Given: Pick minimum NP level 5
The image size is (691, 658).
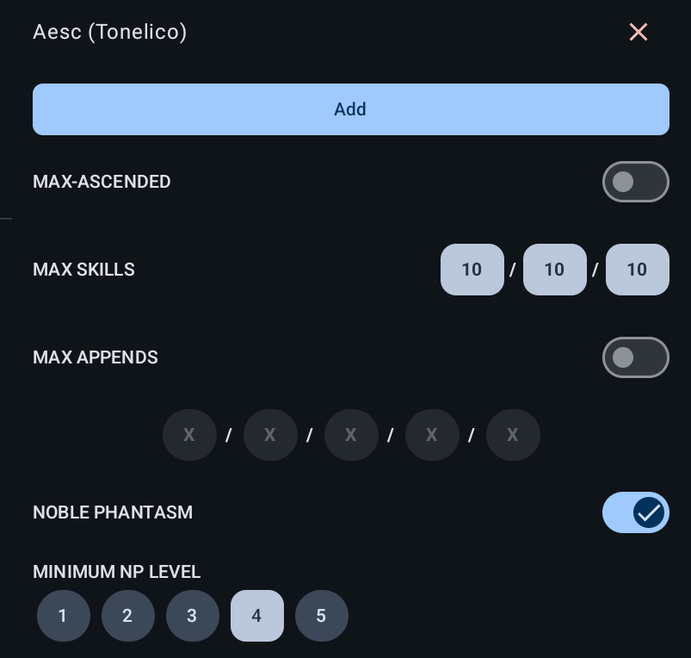Looking at the screenshot, I should tap(321, 616).
